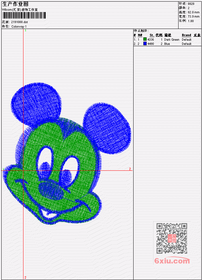The image size is (202, 280).
Task: Click the 'Blue' description text
Action: click(x=167, y=44)
